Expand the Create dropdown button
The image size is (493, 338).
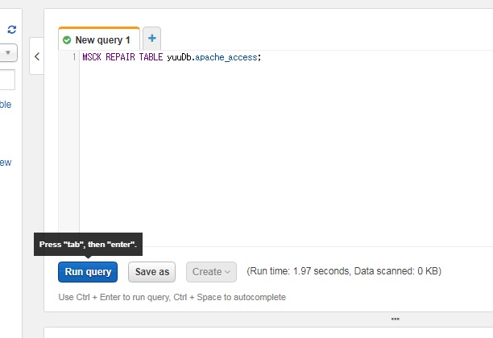(x=211, y=272)
